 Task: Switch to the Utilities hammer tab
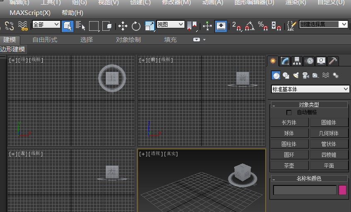coord(333,61)
